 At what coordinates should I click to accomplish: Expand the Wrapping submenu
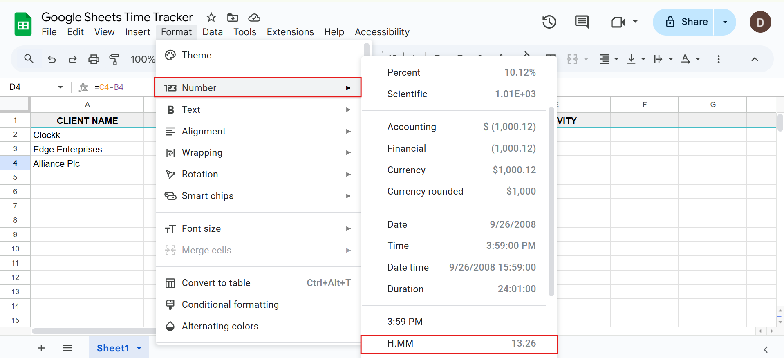[258, 152]
